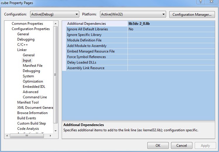Click the Delay Loaded DLLs row
Image resolution: width=219 pixels, height=152 pixels.
tap(138, 62)
